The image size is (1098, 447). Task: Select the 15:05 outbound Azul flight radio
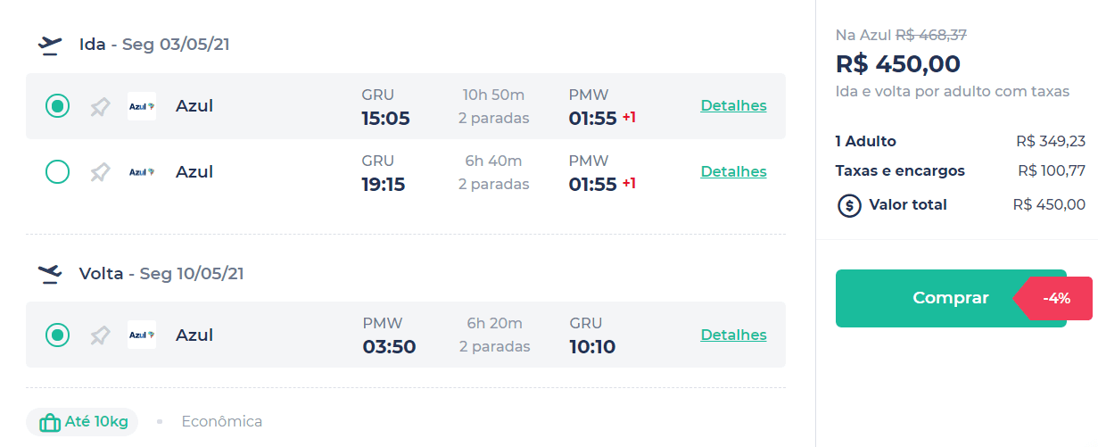click(x=57, y=106)
